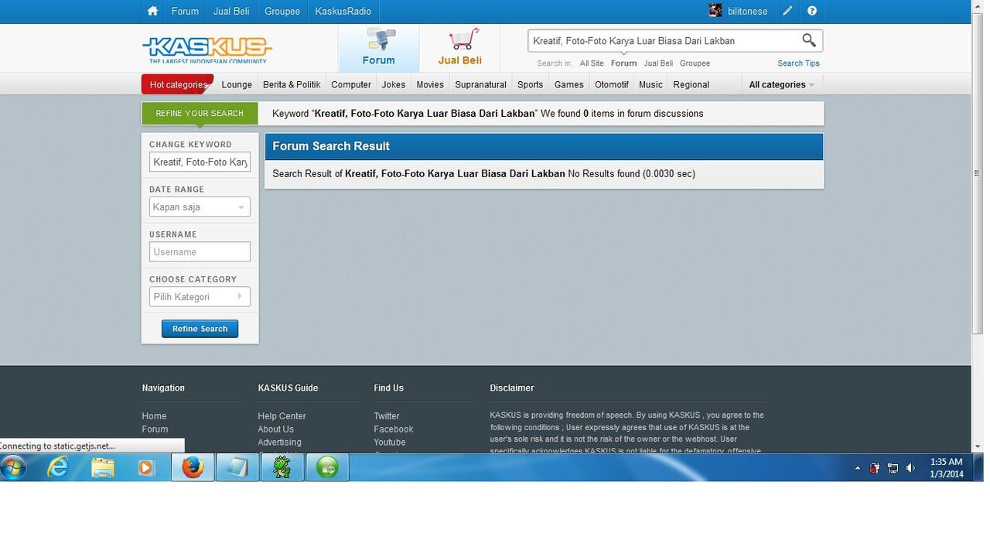Click the bilitonese username link
Image resolution: width=990 pixels, height=557 pixels.
[x=747, y=11]
